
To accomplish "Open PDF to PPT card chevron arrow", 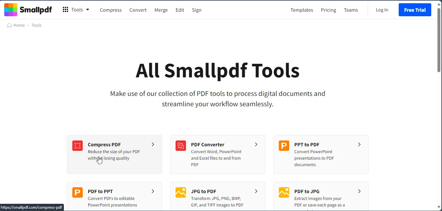I will (x=153, y=191).
